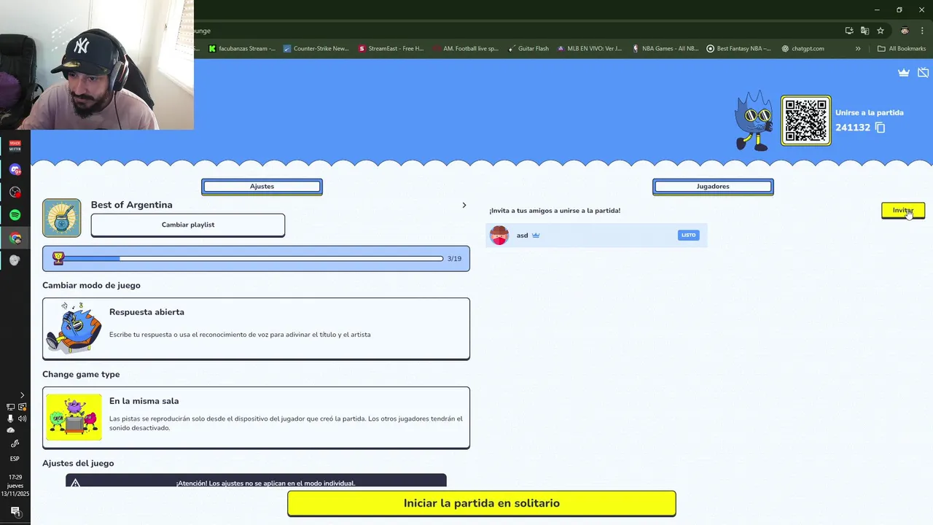
Task: Open the Best Fantasy NBA bookmark
Action: (x=738, y=49)
